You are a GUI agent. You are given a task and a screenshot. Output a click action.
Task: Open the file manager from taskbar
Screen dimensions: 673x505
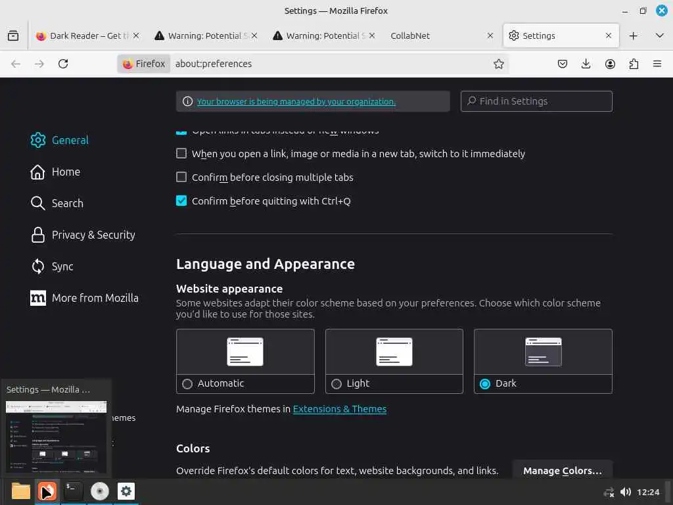[20, 491]
